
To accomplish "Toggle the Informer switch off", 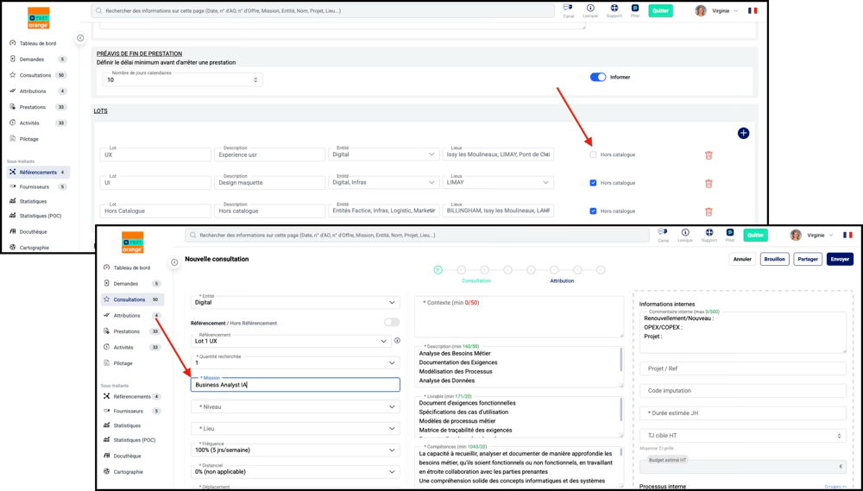I will pos(597,77).
